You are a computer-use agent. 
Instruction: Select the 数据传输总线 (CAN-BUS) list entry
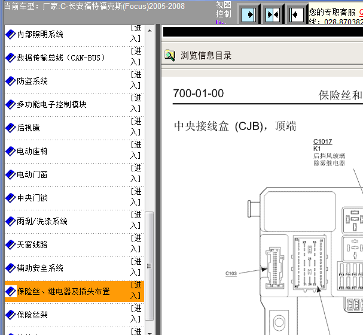tap(61, 58)
